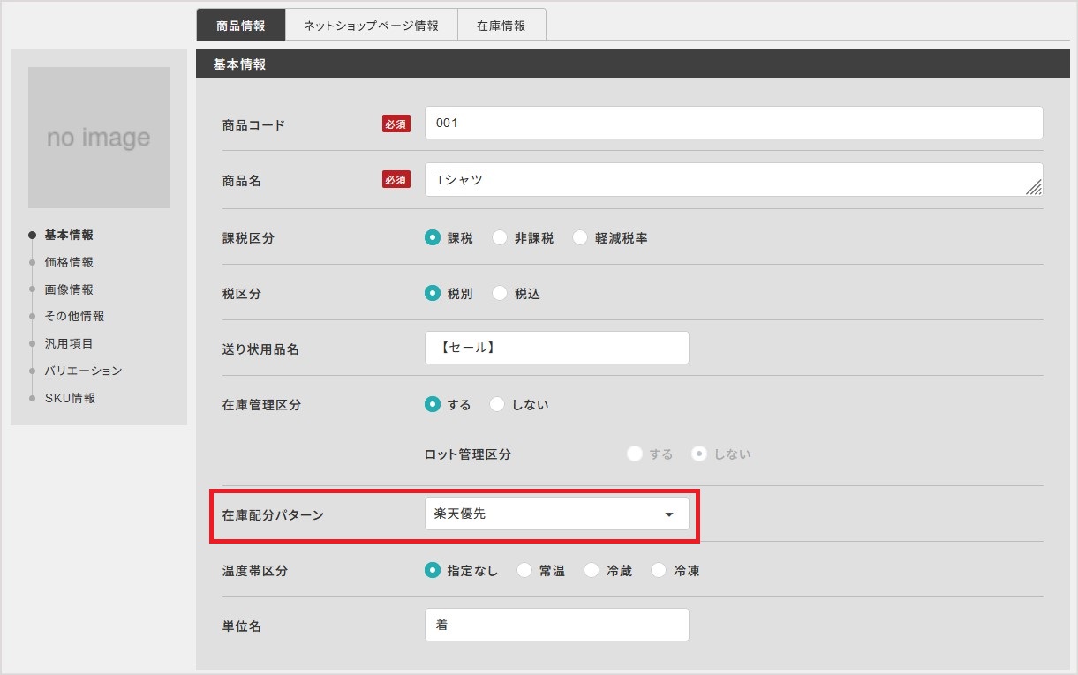Set 在庫管理区分 to する
The width and height of the screenshot is (1078, 675).
(x=433, y=404)
